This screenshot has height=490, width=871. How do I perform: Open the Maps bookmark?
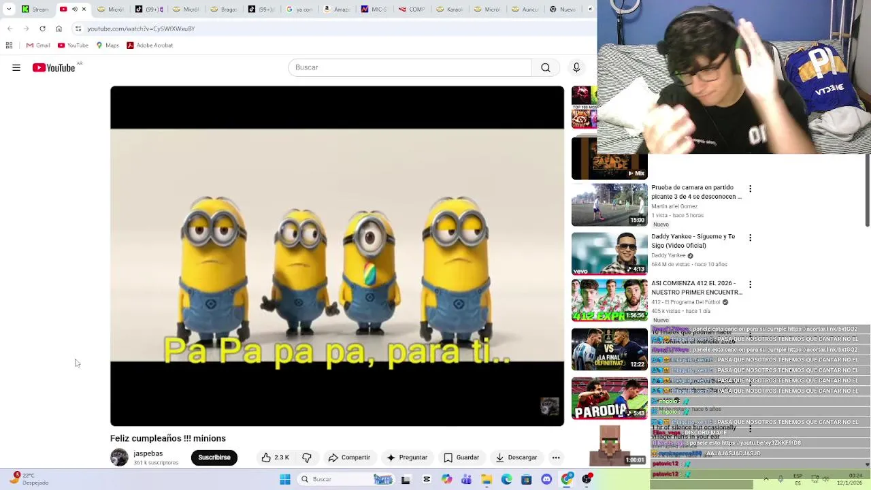coord(108,45)
